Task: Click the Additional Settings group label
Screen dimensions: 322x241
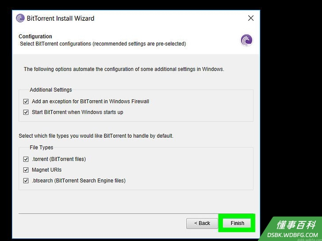Action: 51,90
